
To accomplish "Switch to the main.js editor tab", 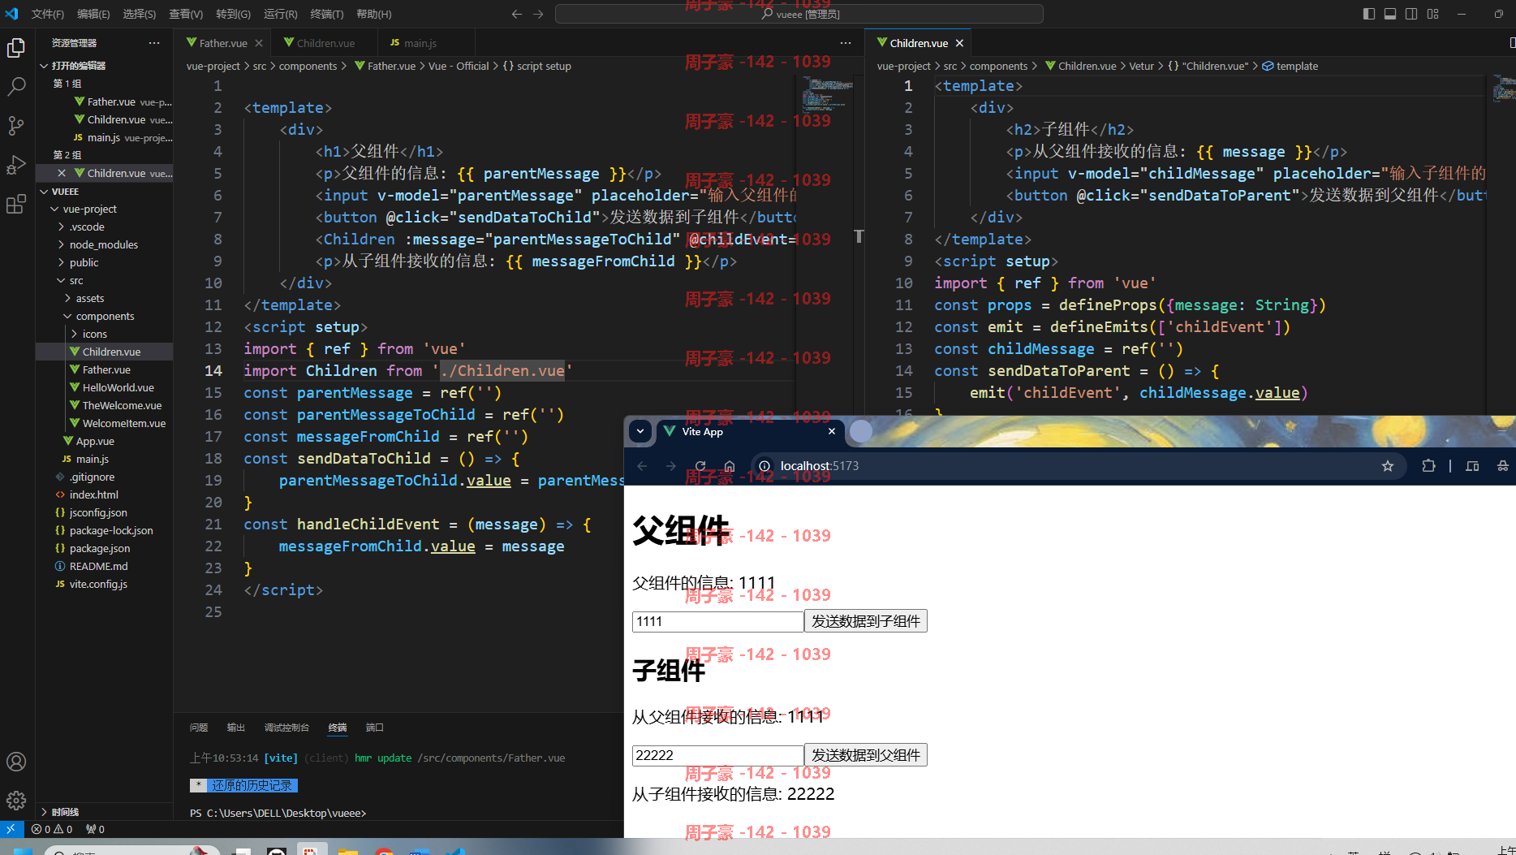I will click(420, 43).
